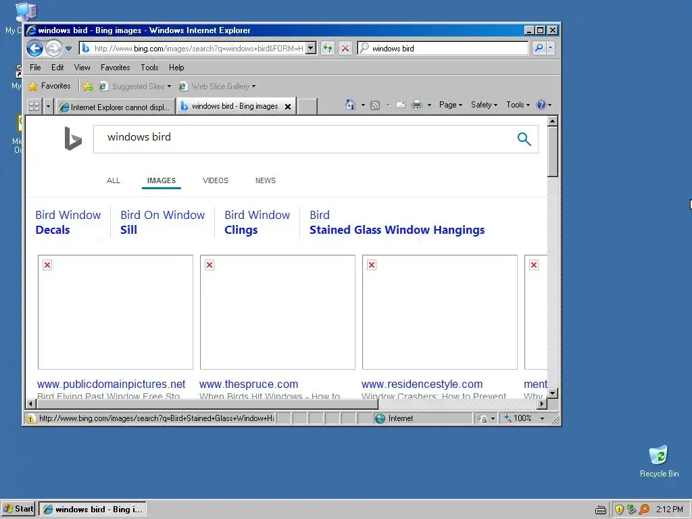Open the tab list dropdown arrow
The width and height of the screenshot is (692, 519).
[x=48, y=106]
